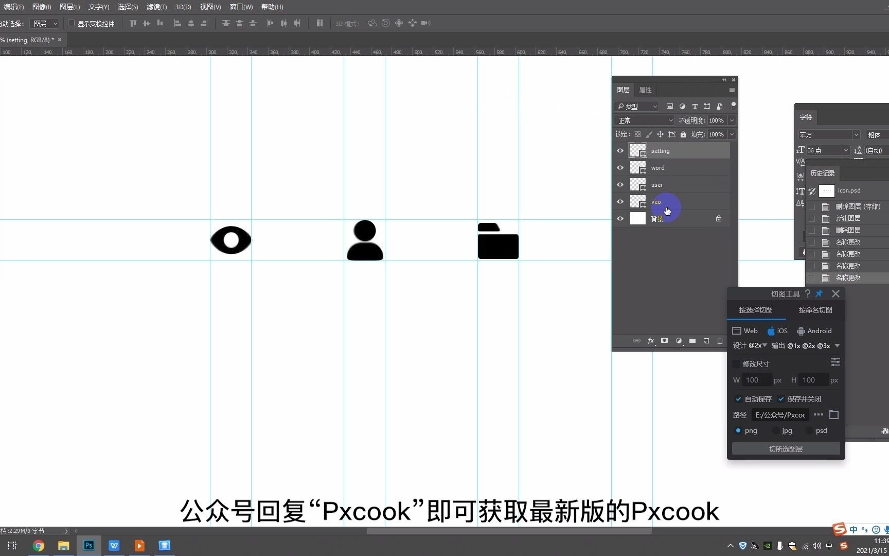Browse output folder icon in slice tool
The image size is (889, 556).
coord(834,414)
